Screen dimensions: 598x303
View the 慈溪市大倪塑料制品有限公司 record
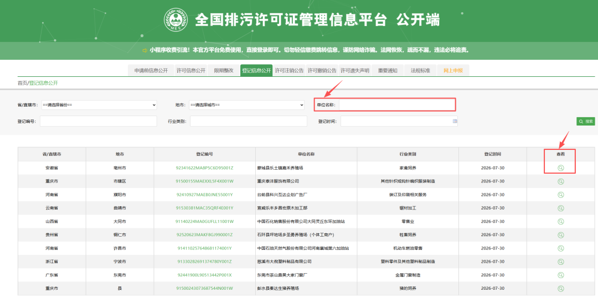point(560,262)
